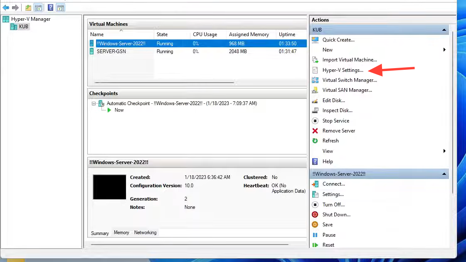Open the View menu item

328,151
